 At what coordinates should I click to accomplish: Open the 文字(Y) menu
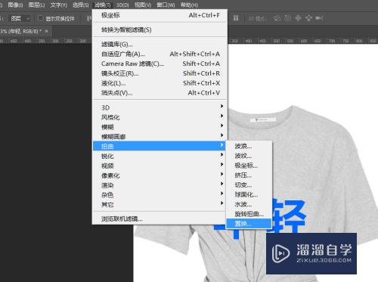tap(58, 5)
